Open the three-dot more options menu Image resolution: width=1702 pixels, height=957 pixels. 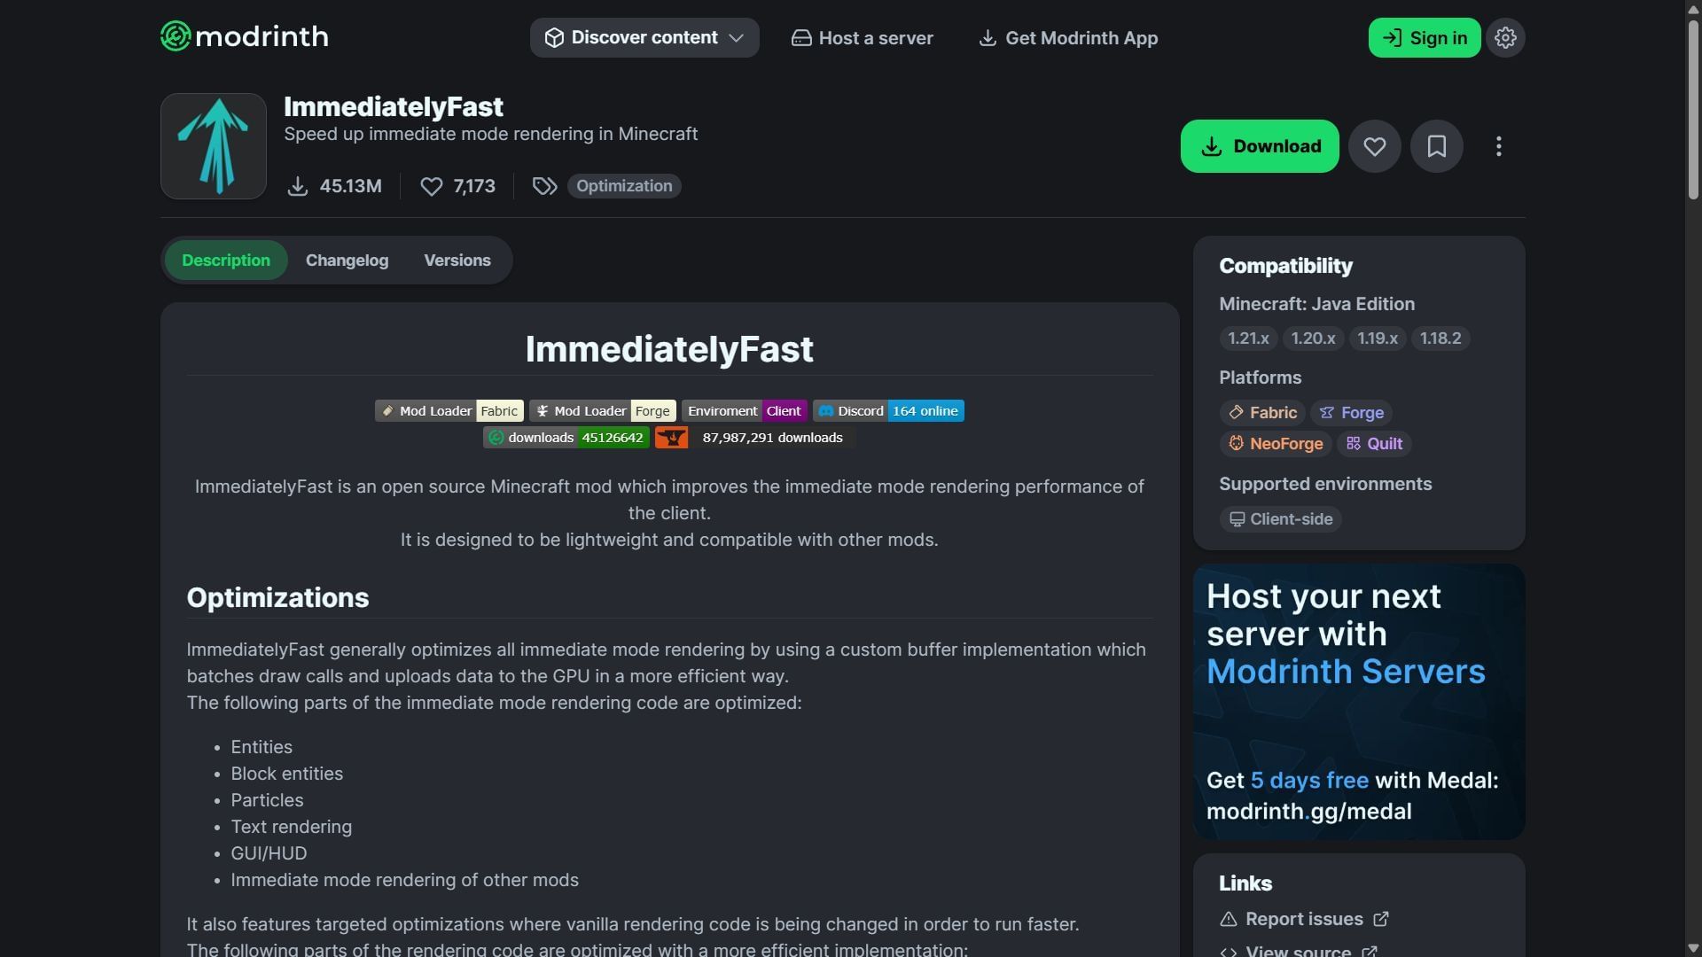pyautogui.click(x=1498, y=146)
